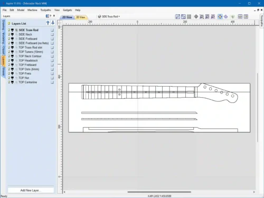Click the third magnifier zoom icon
The width and height of the screenshot is (264, 198).
(x=213, y=16)
